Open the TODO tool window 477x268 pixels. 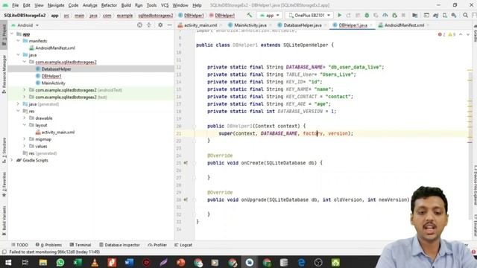[x=20, y=245]
